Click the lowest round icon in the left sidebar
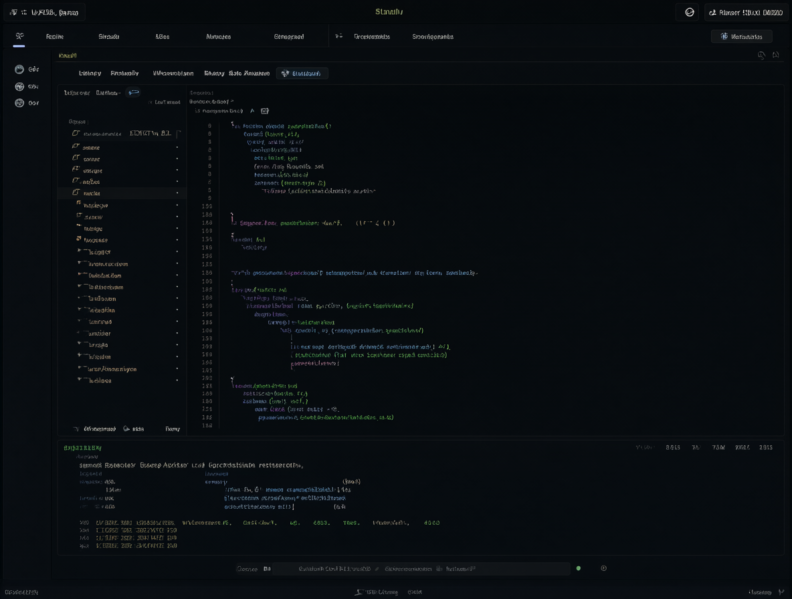This screenshot has height=599, width=792. pyautogui.click(x=19, y=103)
